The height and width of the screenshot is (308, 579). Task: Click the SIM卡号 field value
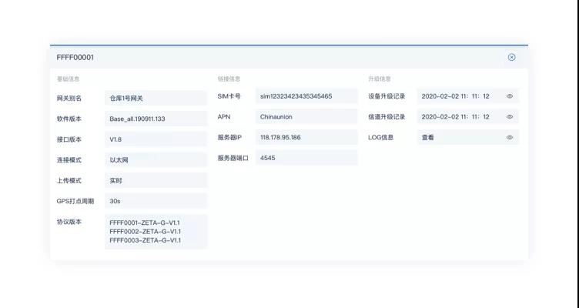(306, 96)
